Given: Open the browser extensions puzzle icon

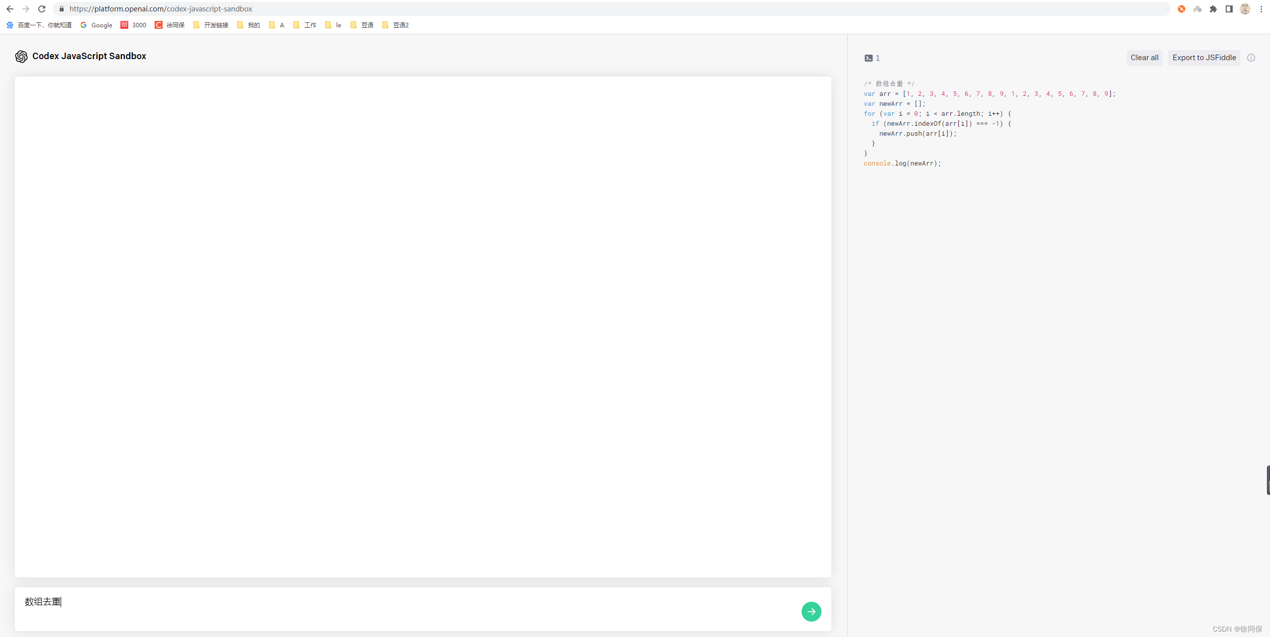Looking at the screenshot, I should [x=1213, y=9].
